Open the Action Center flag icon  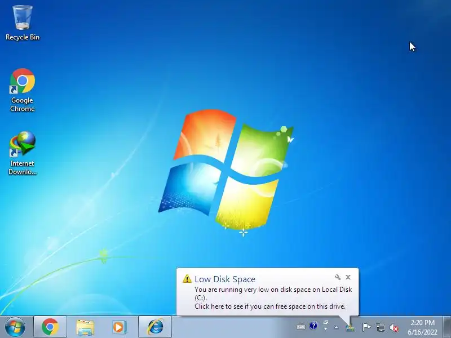[x=366, y=327]
